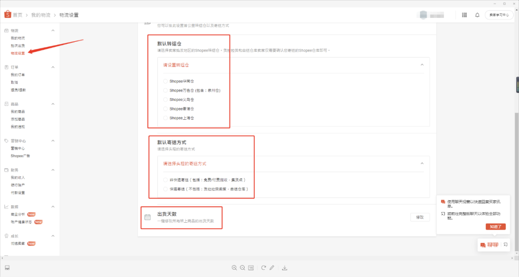Click the zoom-in magnifier icon in bottom toolbar
519x277 pixels.
234,268
